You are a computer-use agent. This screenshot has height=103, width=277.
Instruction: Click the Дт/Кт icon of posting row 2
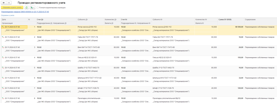[x=3, y=37]
